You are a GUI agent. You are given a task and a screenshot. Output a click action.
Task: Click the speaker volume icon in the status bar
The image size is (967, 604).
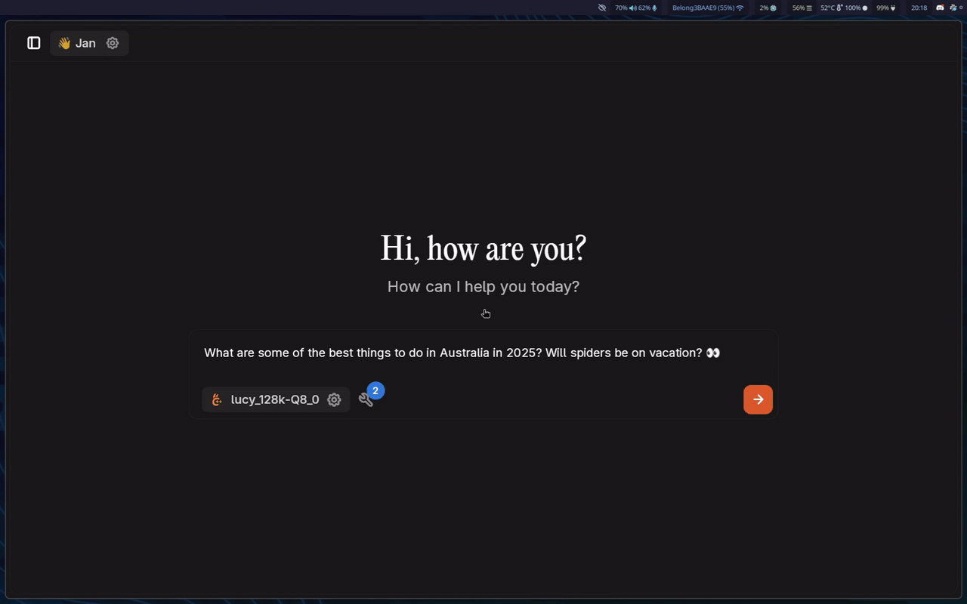pyautogui.click(x=632, y=8)
